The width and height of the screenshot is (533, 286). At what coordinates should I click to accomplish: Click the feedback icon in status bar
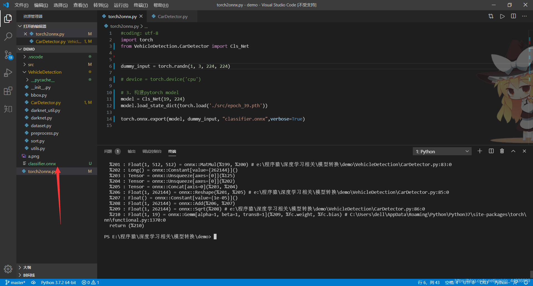(x=515, y=282)
